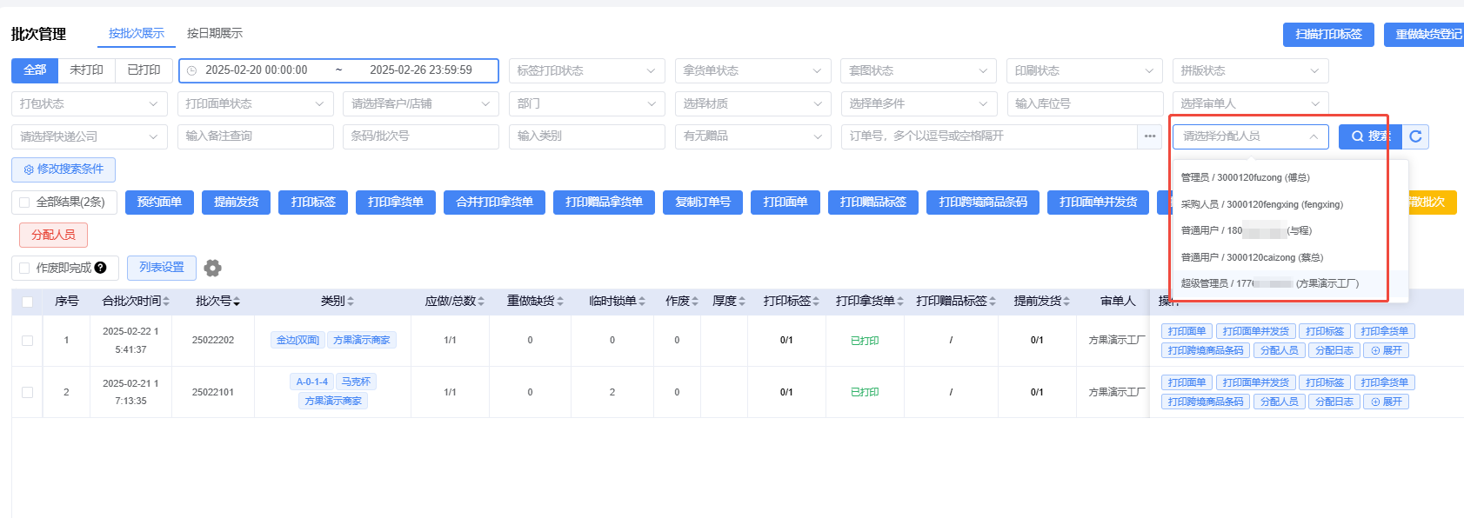
Task: Click 打印面单 in batch 25022202 row
Action: tap(1187, 331)
